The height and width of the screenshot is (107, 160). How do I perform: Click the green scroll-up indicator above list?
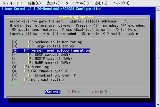pos(16,38)
